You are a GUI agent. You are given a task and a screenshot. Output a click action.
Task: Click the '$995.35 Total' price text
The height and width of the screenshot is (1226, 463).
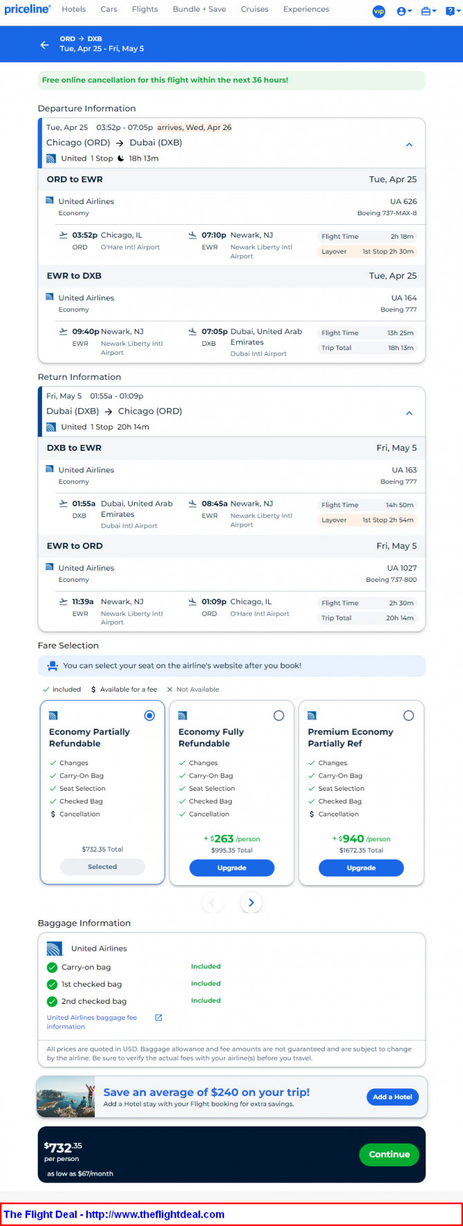(231, 850)
